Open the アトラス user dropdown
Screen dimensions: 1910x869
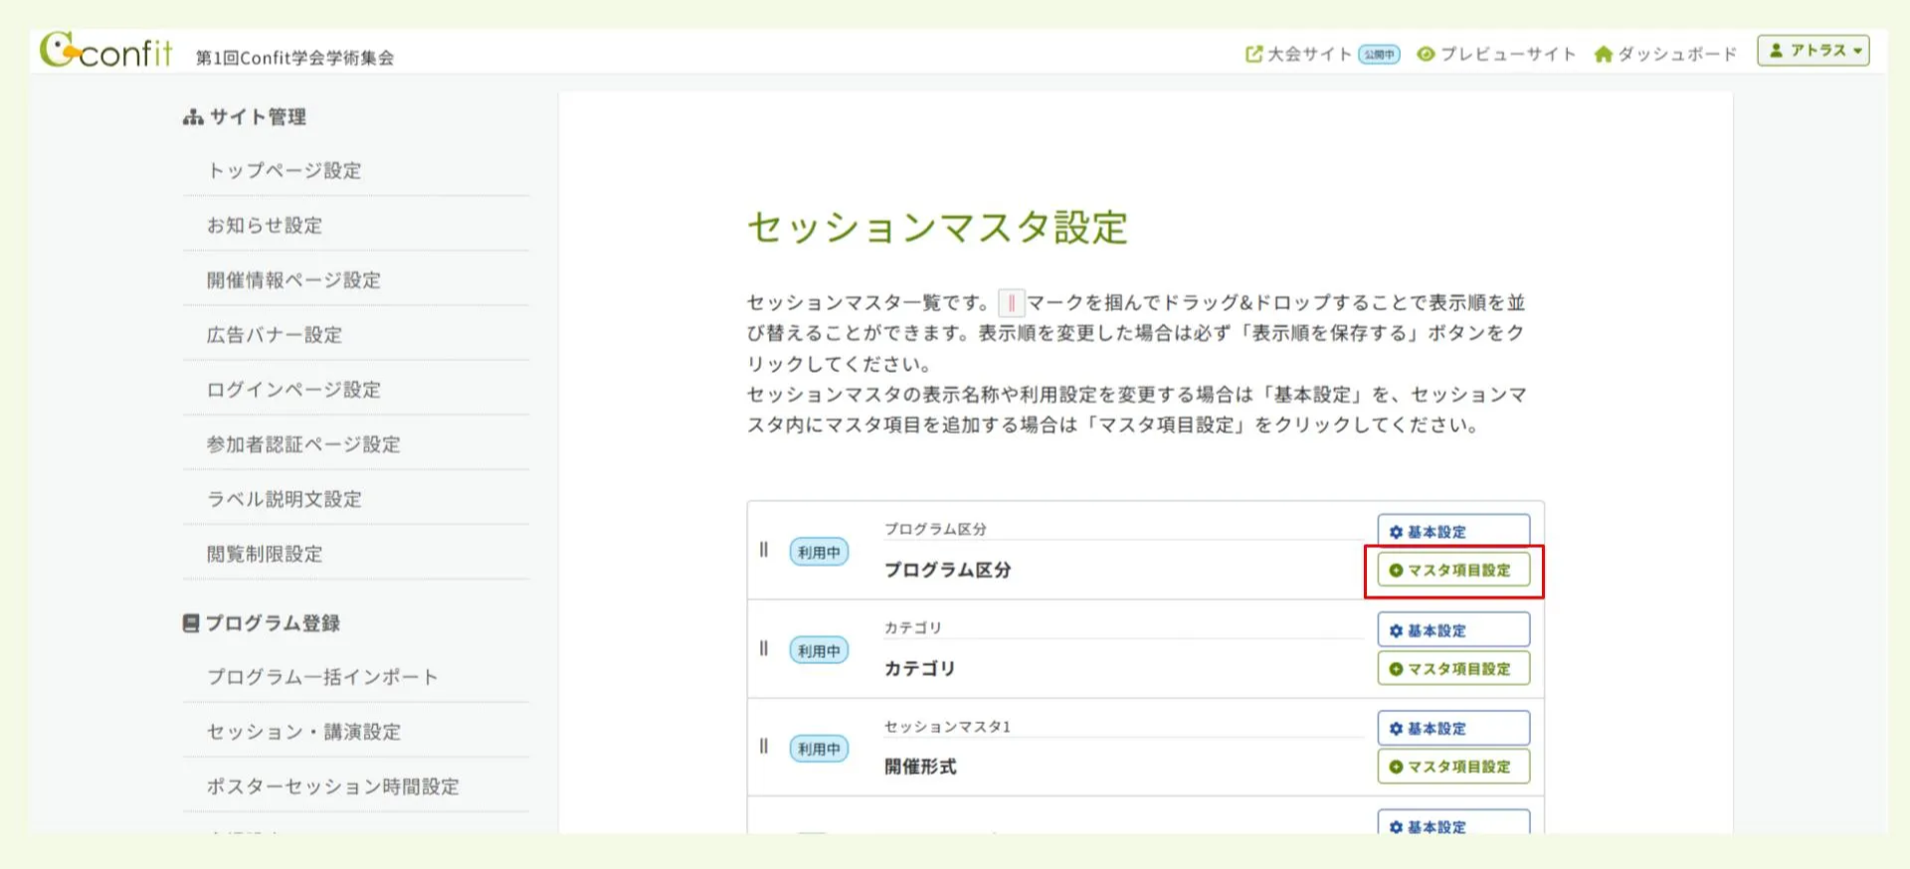(x=1814, y=51)
